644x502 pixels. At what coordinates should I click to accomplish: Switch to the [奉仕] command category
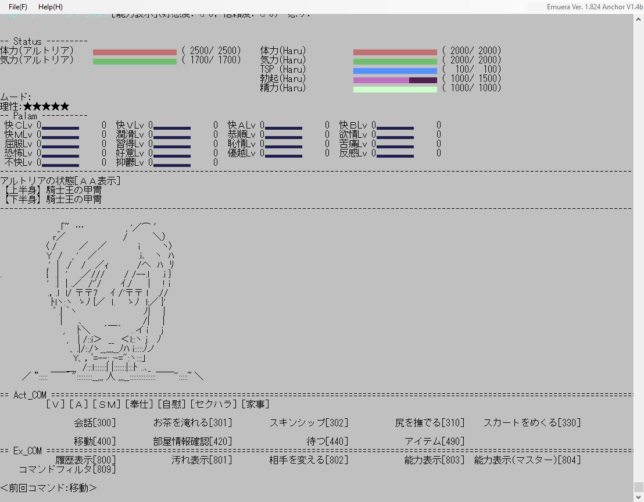[138, 404]
